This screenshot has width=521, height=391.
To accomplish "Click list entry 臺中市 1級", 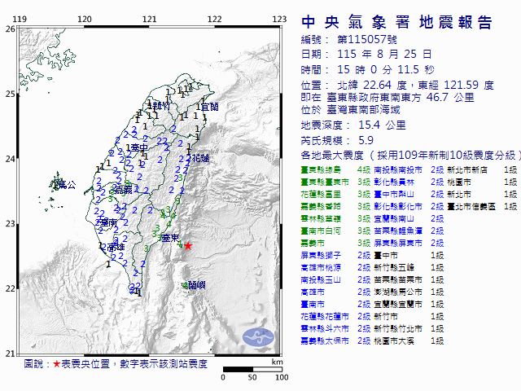I will pos(409,255).
